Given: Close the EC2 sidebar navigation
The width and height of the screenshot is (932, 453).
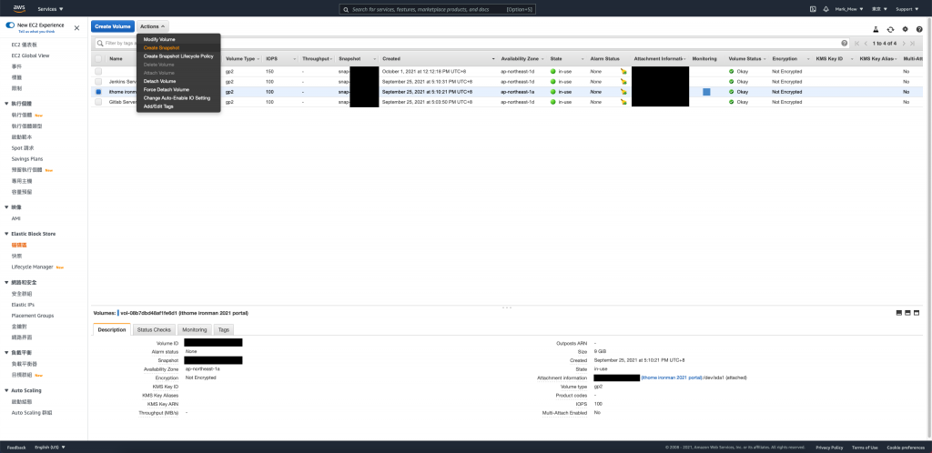Looking at the screenshot, I should [x=76, y=28].
